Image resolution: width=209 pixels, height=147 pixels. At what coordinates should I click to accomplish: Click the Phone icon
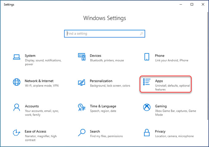click(147, 57)
